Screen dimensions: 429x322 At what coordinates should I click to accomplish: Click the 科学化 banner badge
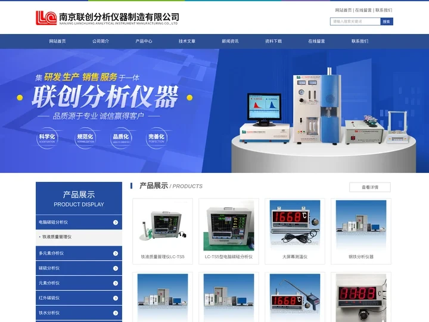tap(47, 138)
